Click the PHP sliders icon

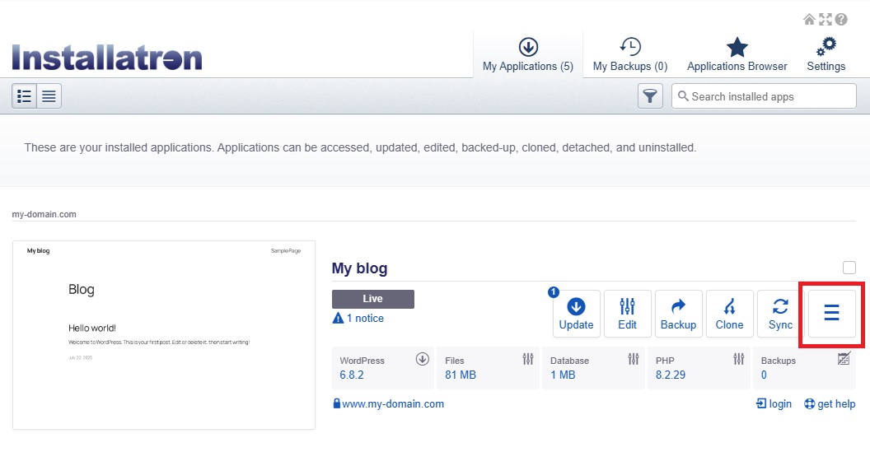[x=738, y=360]
